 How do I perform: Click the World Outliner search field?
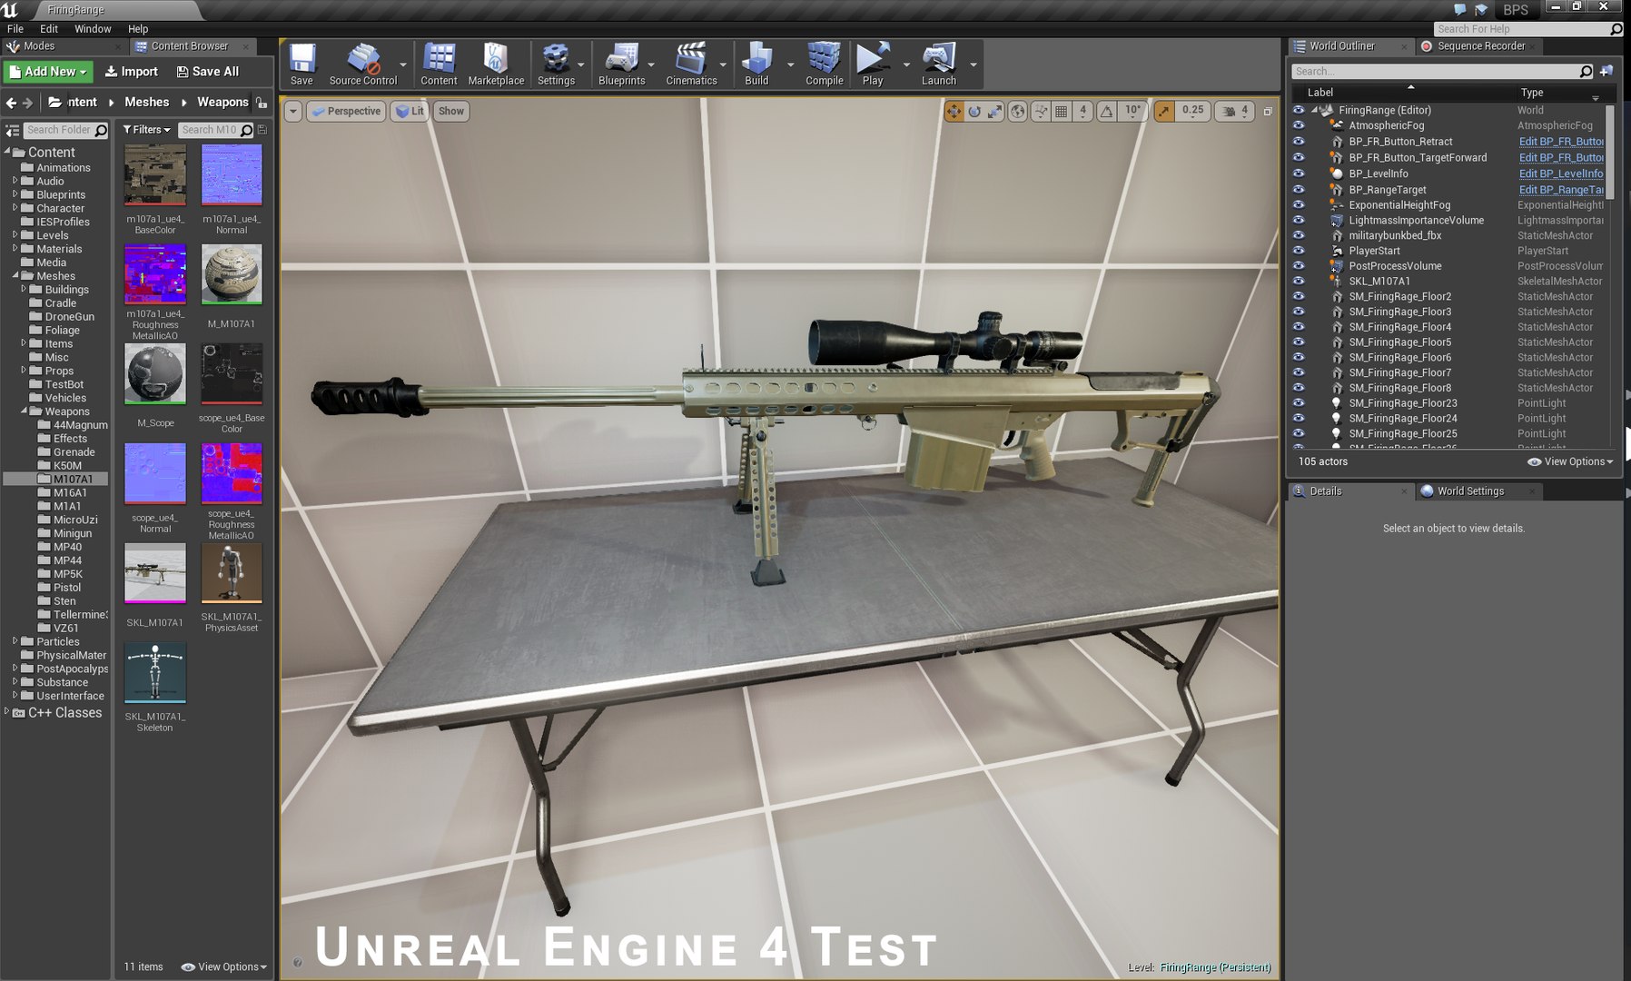1442,71
